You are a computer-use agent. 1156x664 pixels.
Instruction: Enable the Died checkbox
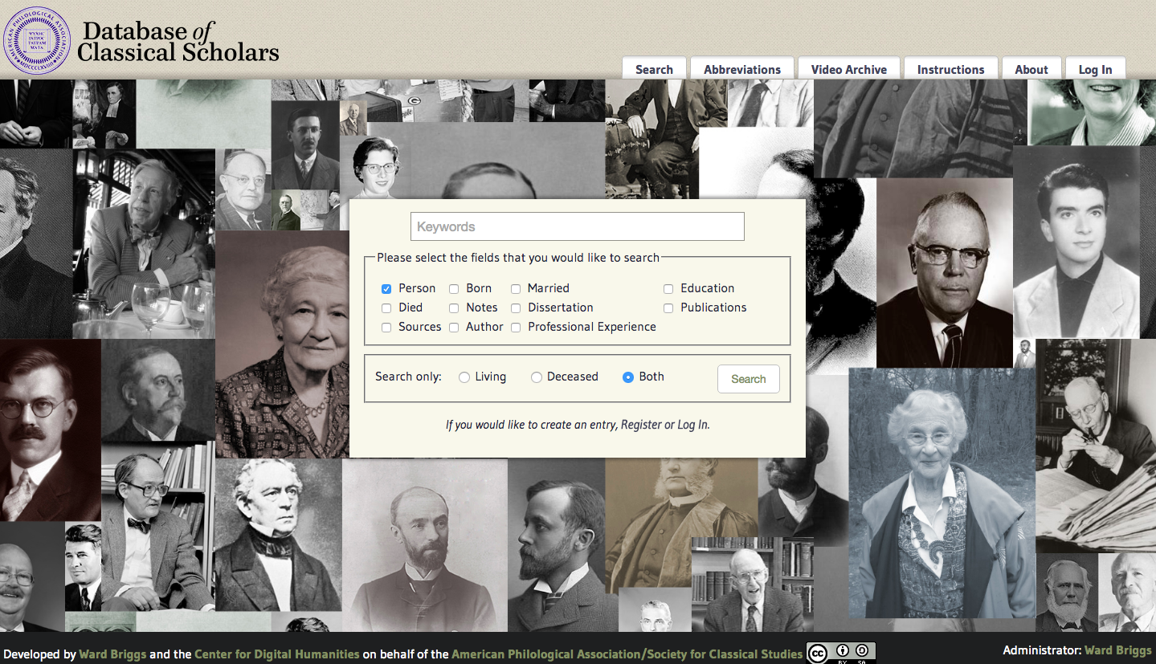pos(386,308)
